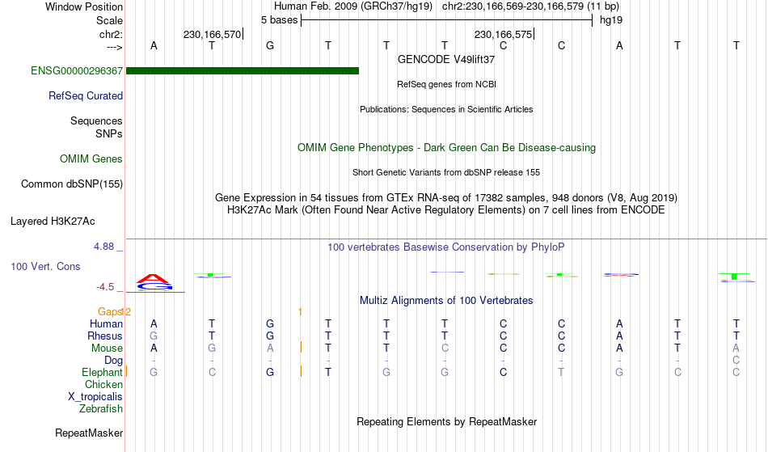Open the 100 Vert. Cons label
The width and height of the screenshot is (768, 452).
click(45, 266)
